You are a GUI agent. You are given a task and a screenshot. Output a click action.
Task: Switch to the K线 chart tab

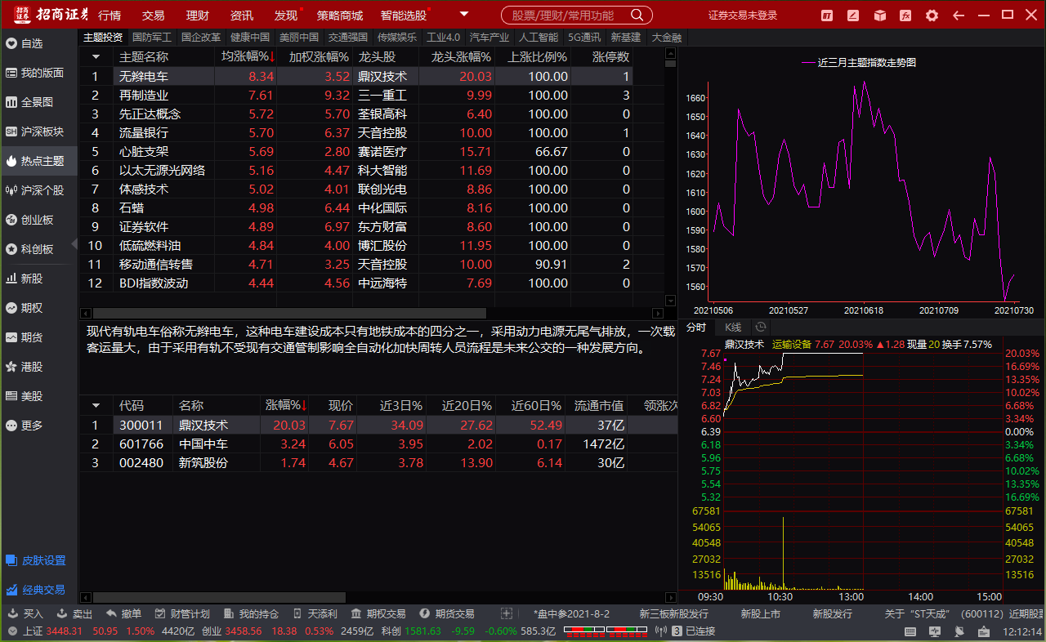tap(733, 327)
